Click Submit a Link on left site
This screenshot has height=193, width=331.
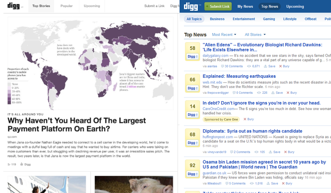coord(154,6)
